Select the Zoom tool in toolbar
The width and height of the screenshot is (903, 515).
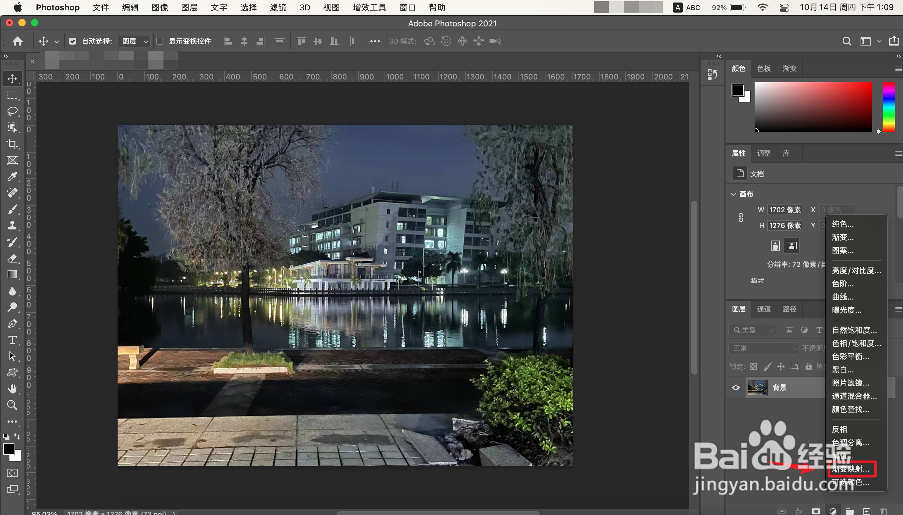tap(12, 405)
